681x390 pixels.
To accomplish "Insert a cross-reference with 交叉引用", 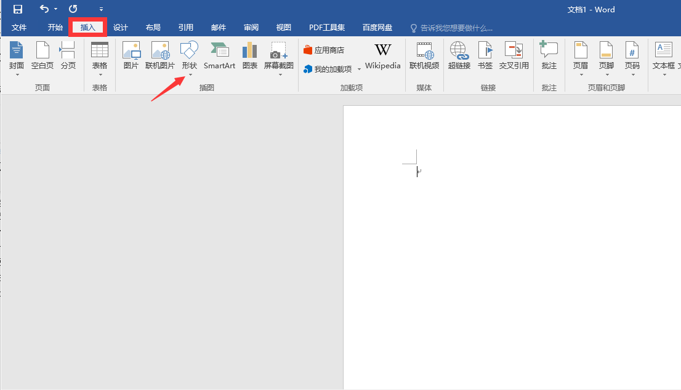I will click(x=514, y=55).
